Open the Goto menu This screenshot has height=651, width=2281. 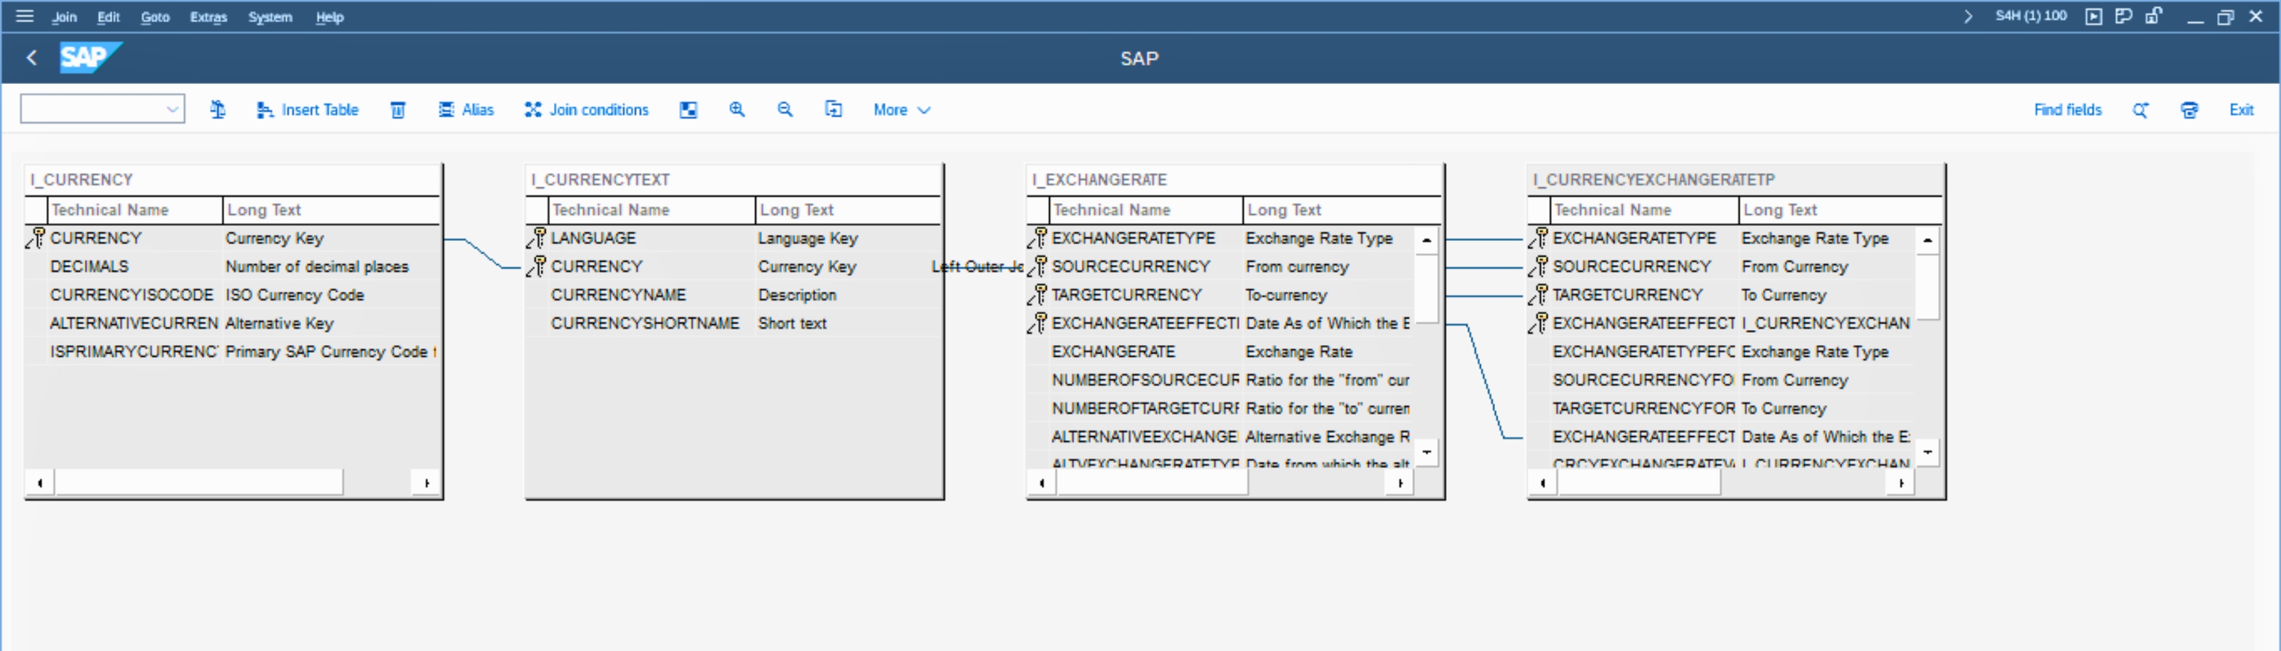(x=155, y=17)
